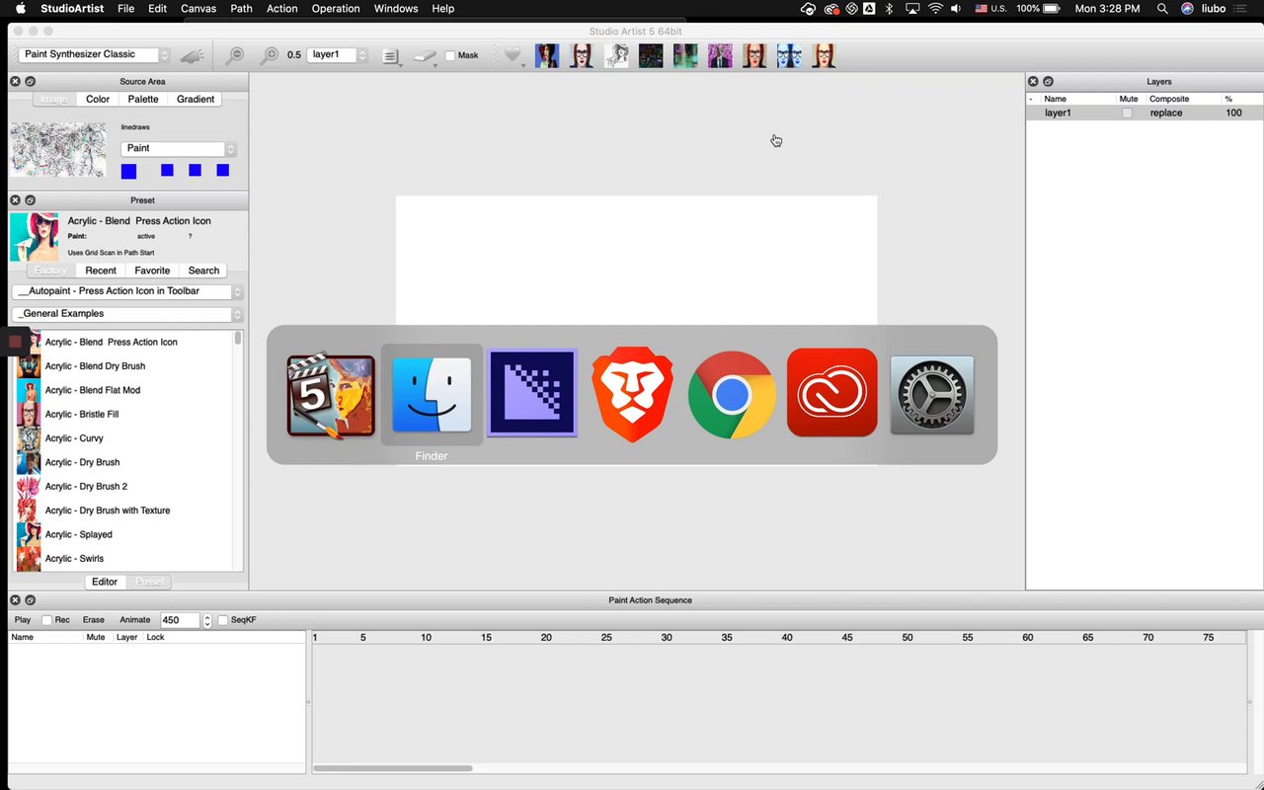Switch to the Gradient tab in Source Area

pyautogui.click(x=196, y=99)
